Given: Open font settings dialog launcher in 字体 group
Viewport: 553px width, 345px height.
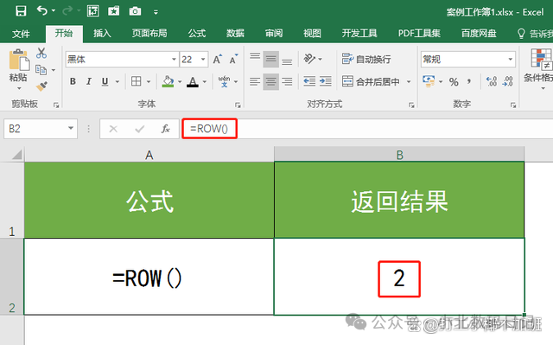Looking at the screenshot, I should tap(238, 105).
